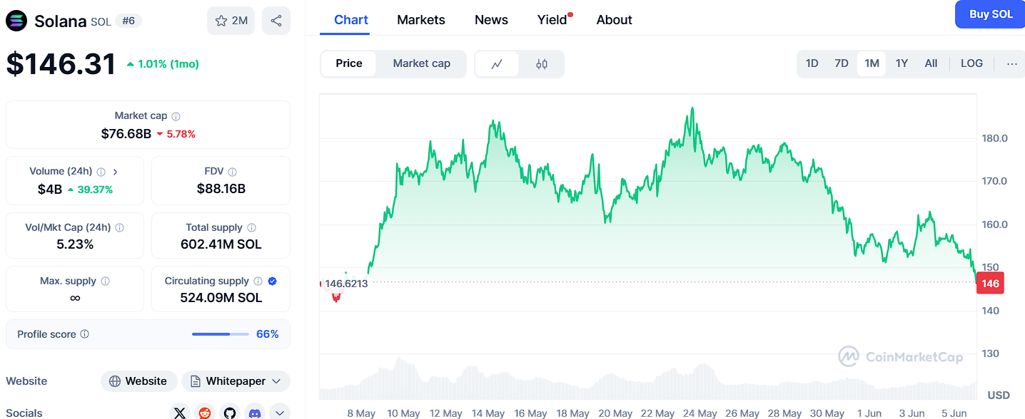
Task: Set chart range to 1M
Action: point(872,63)
